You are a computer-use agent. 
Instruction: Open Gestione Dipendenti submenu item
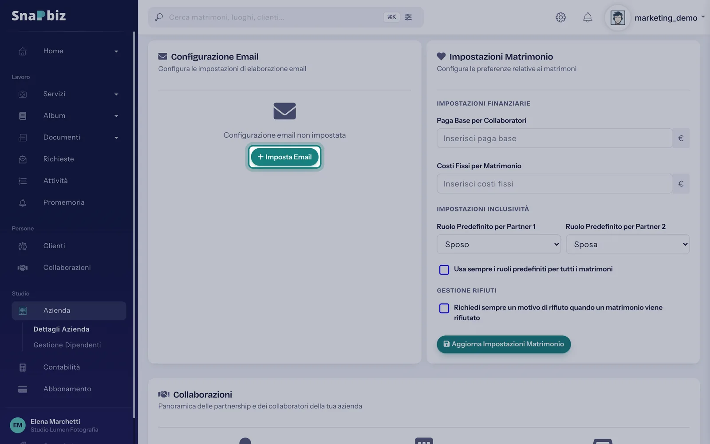pyautogui.click(x=67, y=345)
